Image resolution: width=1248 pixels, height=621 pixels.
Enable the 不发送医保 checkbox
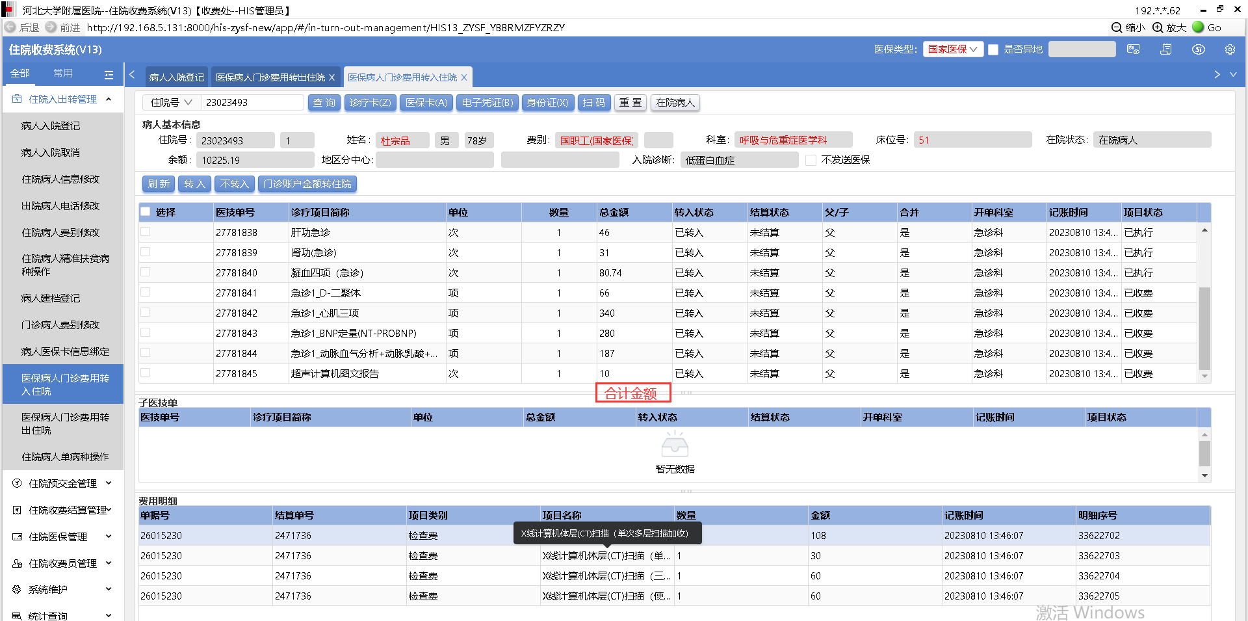pos(811,160)
